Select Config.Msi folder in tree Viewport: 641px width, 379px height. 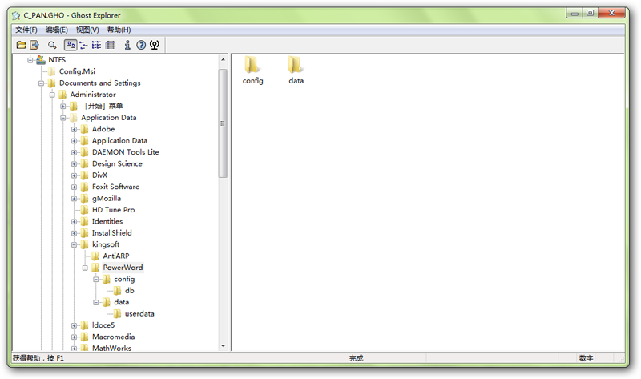click(77, 71)
